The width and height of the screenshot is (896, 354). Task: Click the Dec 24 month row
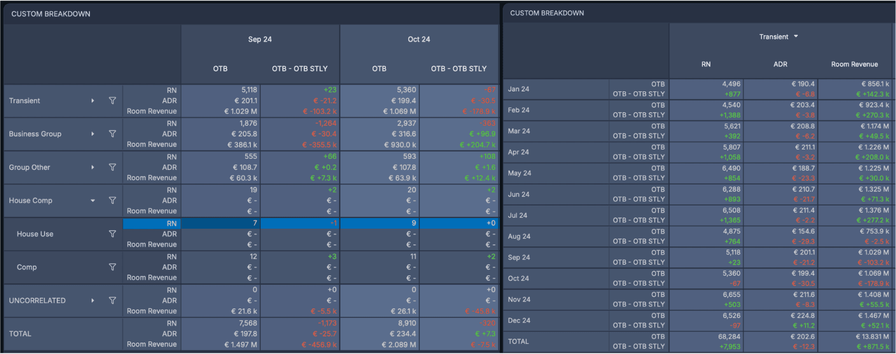tap(698, 320)
